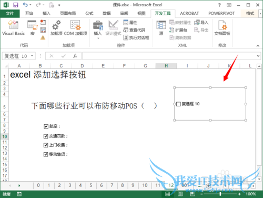This screenshot has height=198, width=263.
Task: Open the Name Box dropdown
Action: click(32, 56)
